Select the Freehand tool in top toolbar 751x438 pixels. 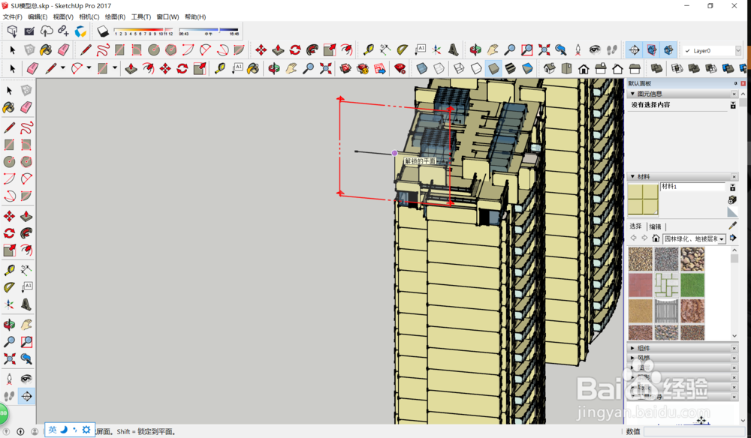coord(102,49)
